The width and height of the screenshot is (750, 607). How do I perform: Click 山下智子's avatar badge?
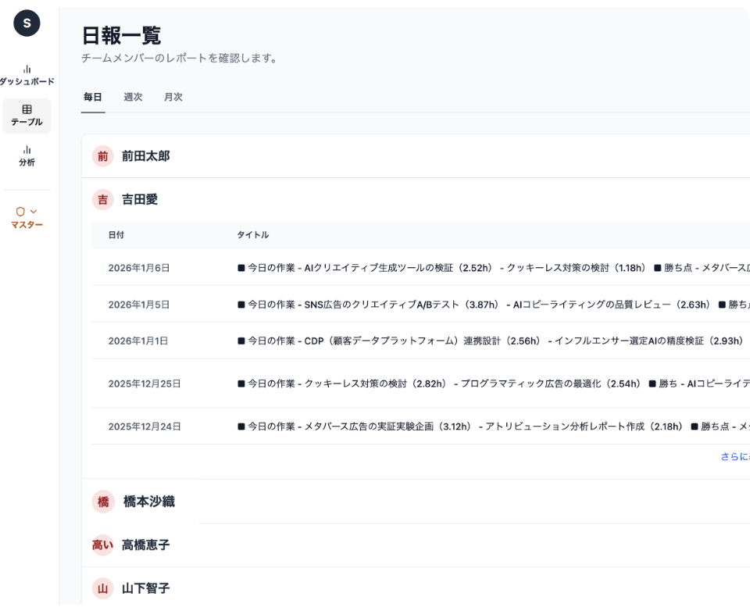click(102, 588)
